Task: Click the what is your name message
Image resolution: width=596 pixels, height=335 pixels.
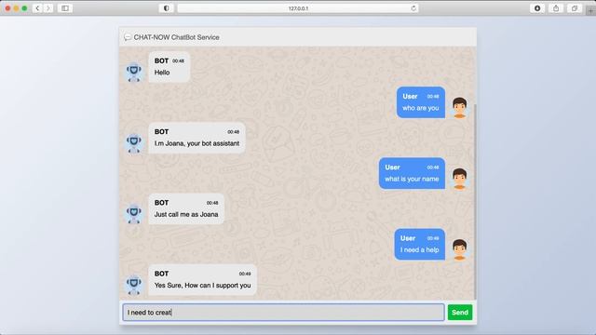Action: coord(412,174)
